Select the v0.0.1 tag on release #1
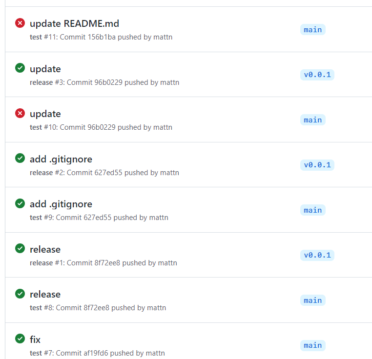This screenshot has height=359, width=372. 317,255
